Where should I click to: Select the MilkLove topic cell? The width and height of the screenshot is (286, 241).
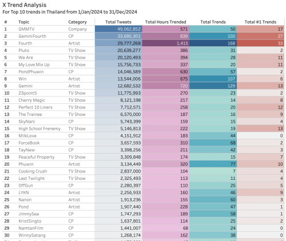click(x=27, y=136)
